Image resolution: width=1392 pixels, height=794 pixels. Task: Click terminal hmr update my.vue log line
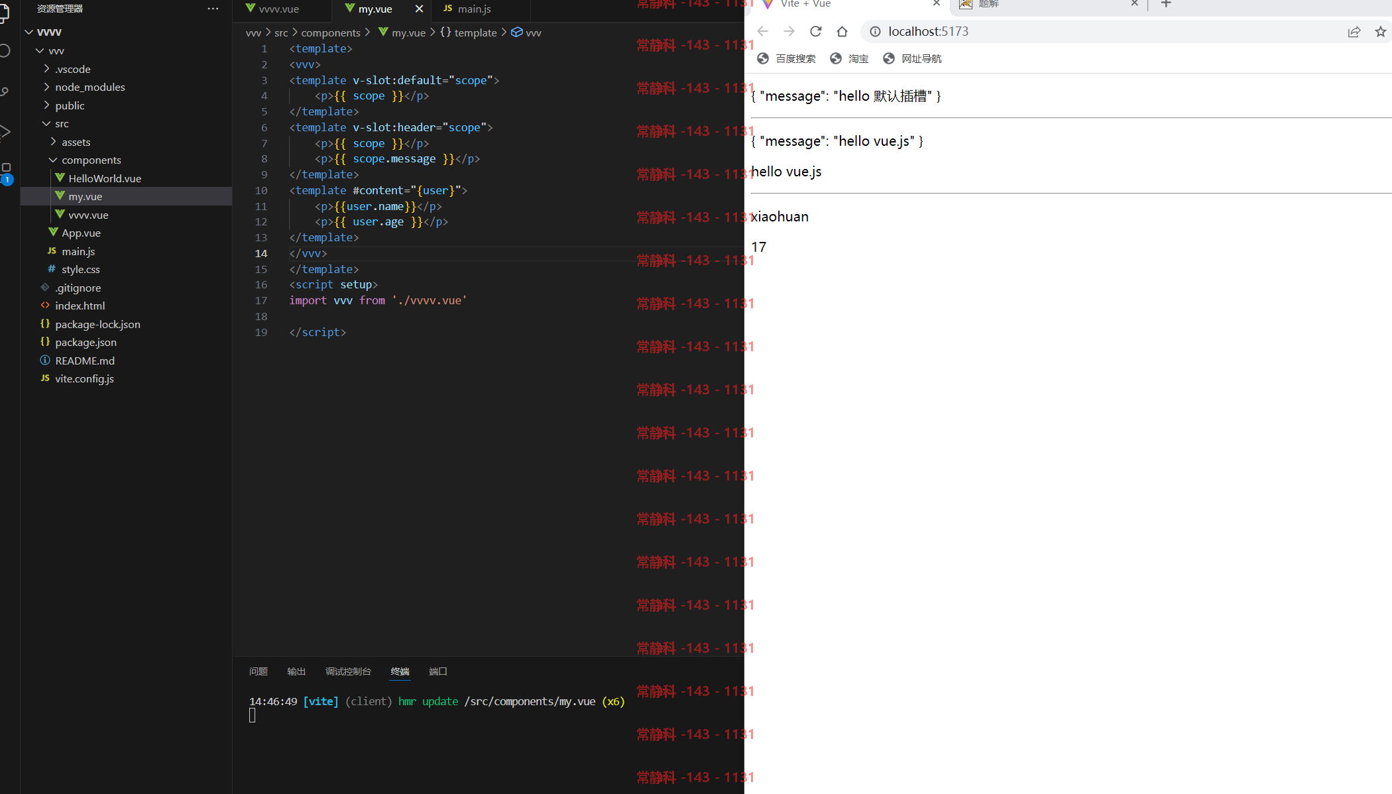tap(437, 701)
